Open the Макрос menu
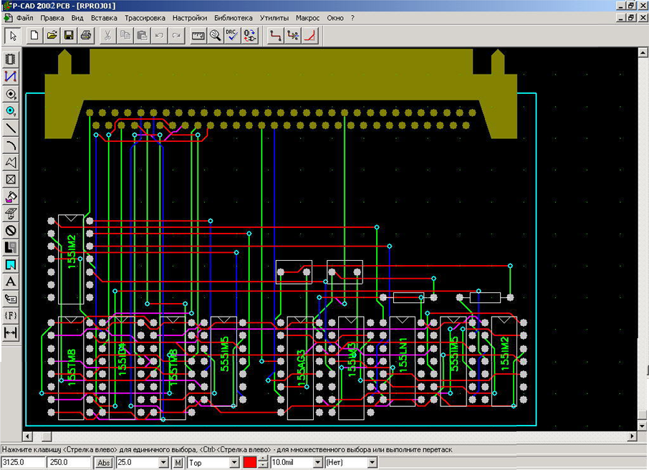Viewport: 649px width, 470px height. (x=307, y=18)
